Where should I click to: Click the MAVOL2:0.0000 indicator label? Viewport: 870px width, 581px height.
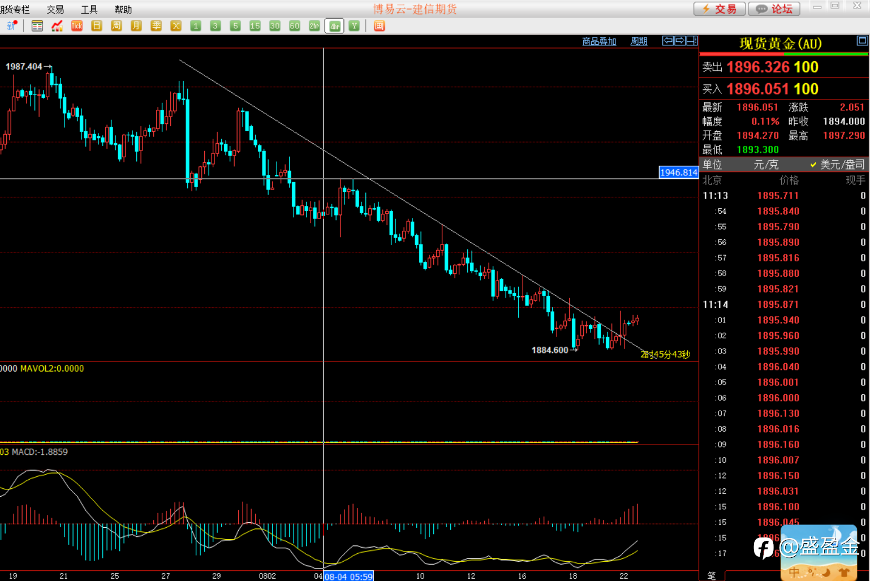point(52,368)
